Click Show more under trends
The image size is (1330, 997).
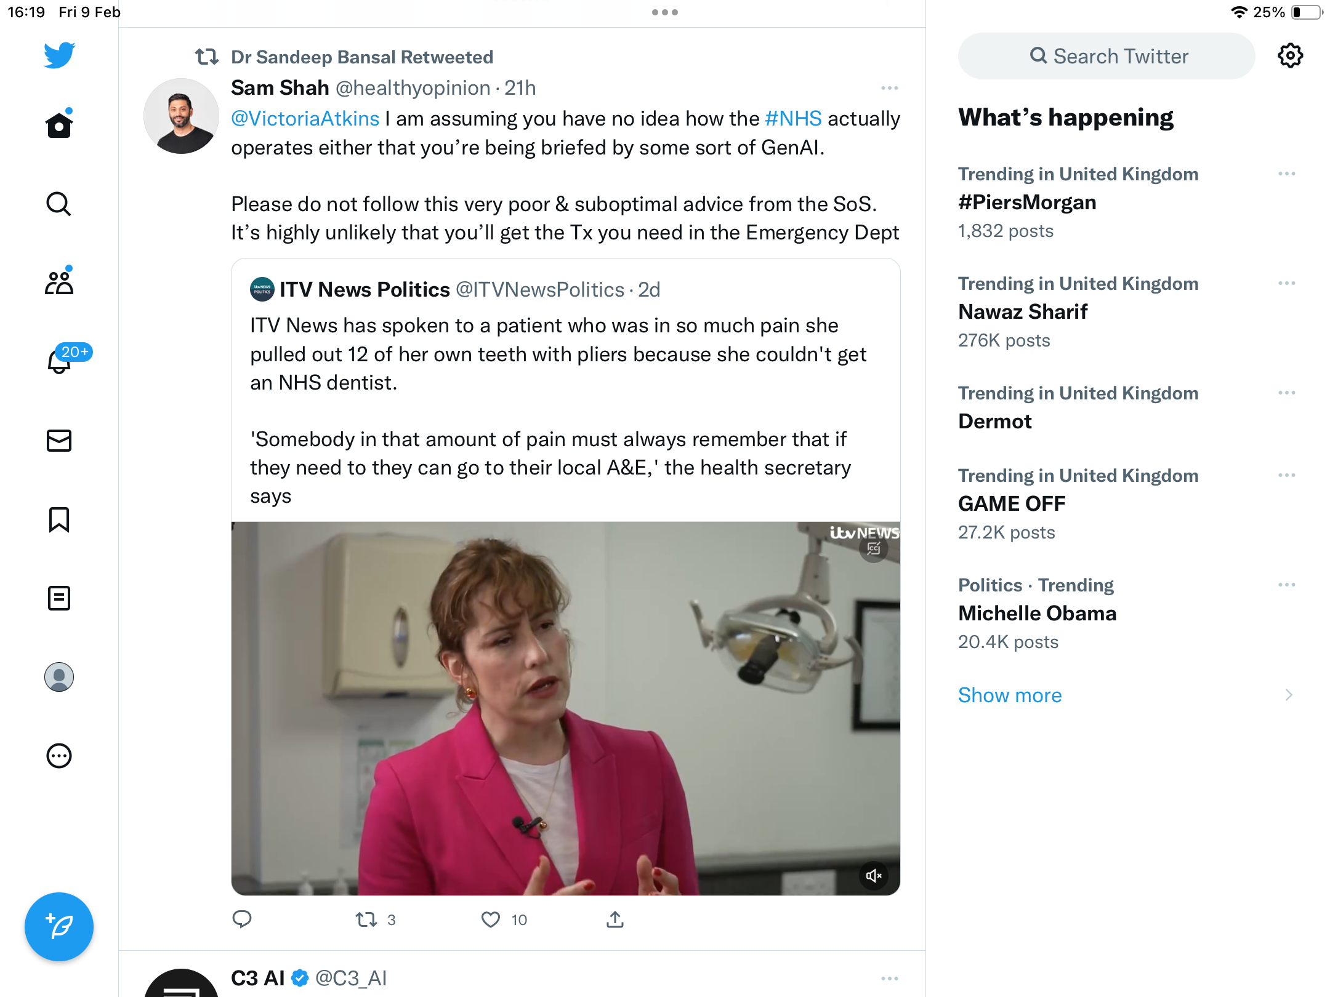tap(1010, 695)
